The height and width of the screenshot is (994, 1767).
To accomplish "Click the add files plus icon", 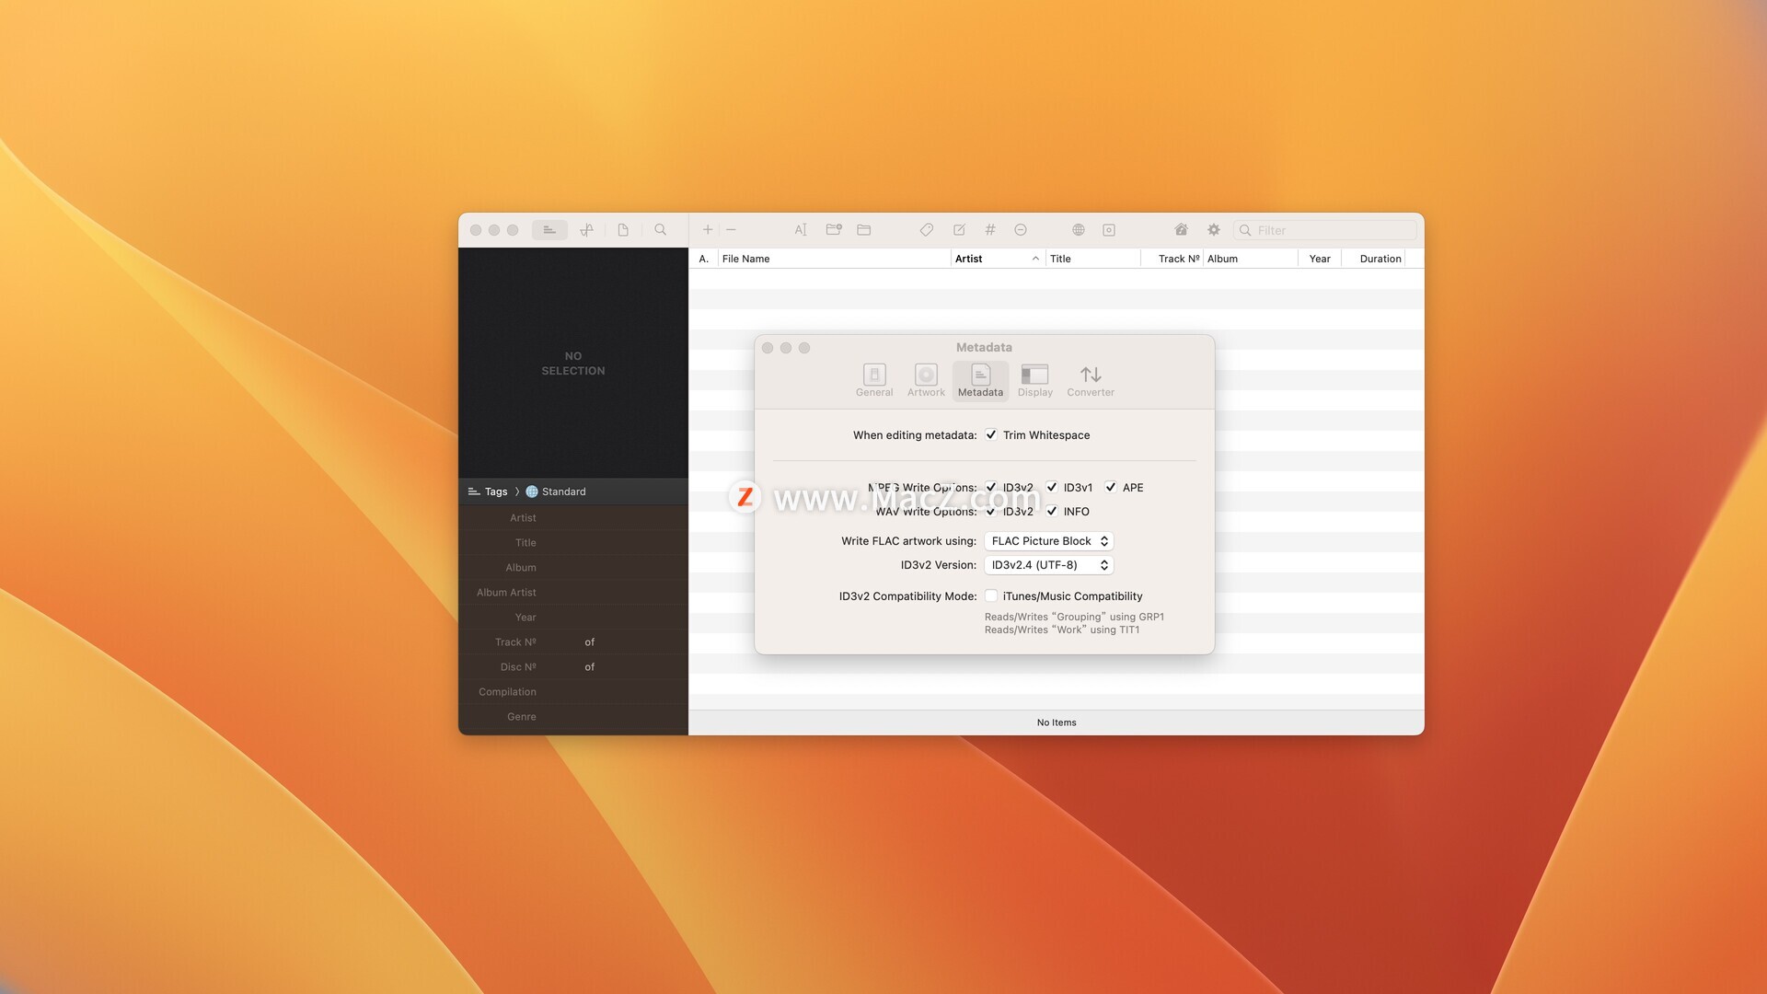I will tap(708, 230).
